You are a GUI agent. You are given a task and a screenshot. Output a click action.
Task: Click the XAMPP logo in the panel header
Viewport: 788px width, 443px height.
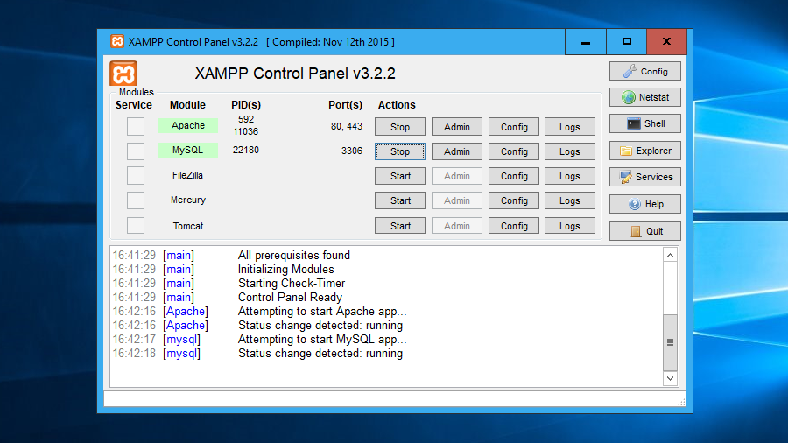(123, 74)
